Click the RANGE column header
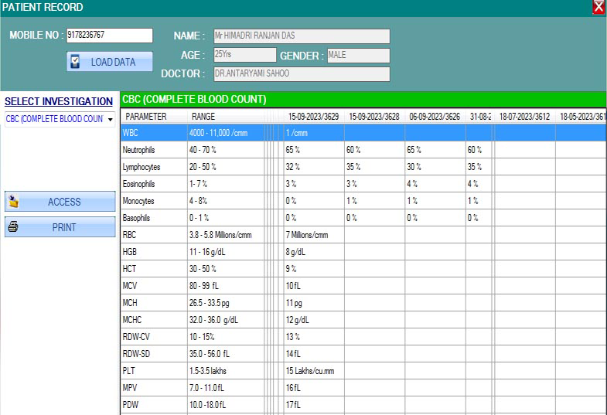This screenshot has height=415, width=607. coord(203,117)
